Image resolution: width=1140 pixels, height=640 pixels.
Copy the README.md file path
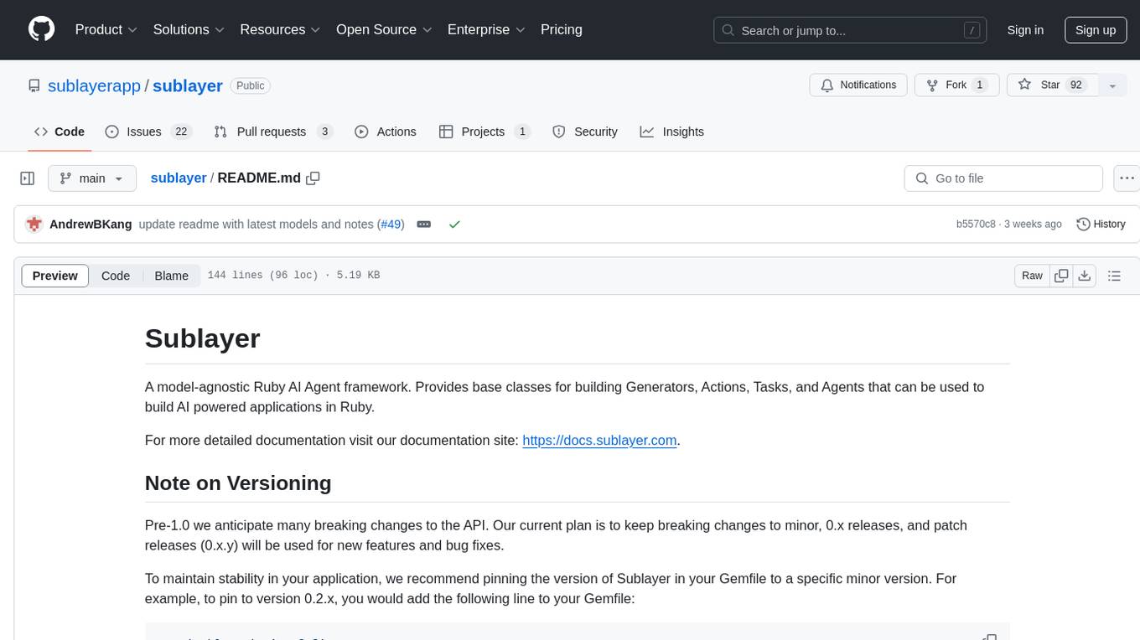coord(313,178)
